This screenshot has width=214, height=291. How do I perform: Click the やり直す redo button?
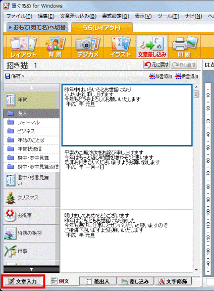[184, 65]
